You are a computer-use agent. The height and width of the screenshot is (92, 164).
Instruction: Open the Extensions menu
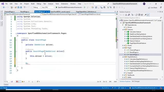click(x=65, y=4)
